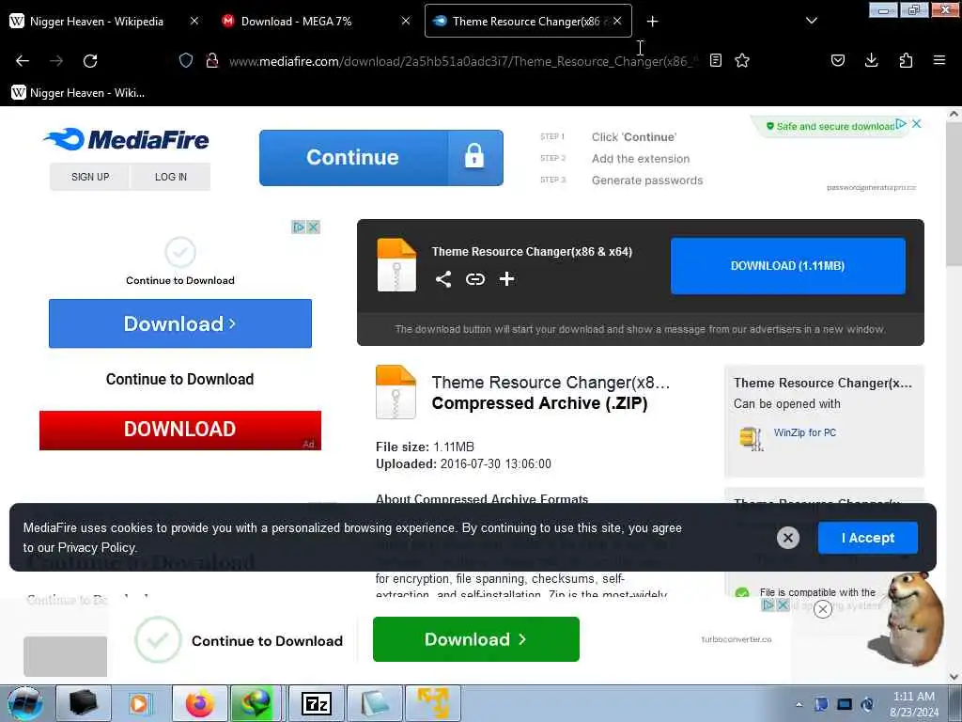Click the blue DOWNLOAD (1.11MB) button
The width and height of the screenshot is (962, 722).
coord(788,266)
